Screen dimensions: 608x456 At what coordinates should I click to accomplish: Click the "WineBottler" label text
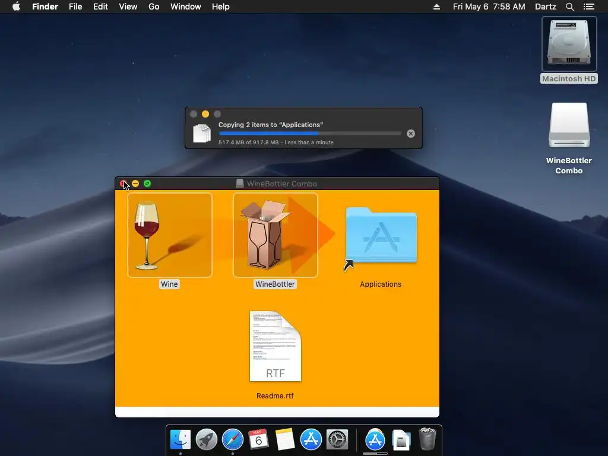click(275, 284)
